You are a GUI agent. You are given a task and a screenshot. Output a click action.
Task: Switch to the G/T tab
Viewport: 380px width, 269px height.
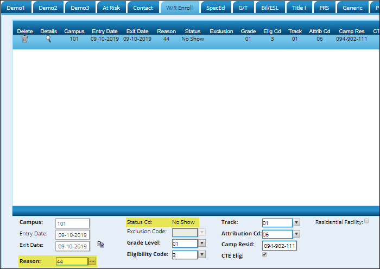pyautogui.click(x=243, y=8)
